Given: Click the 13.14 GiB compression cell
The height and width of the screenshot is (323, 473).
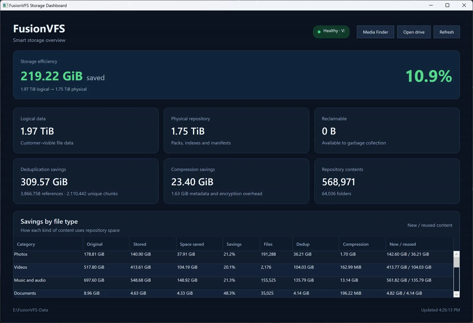Looking at the screenshot, I should (349, 280).
